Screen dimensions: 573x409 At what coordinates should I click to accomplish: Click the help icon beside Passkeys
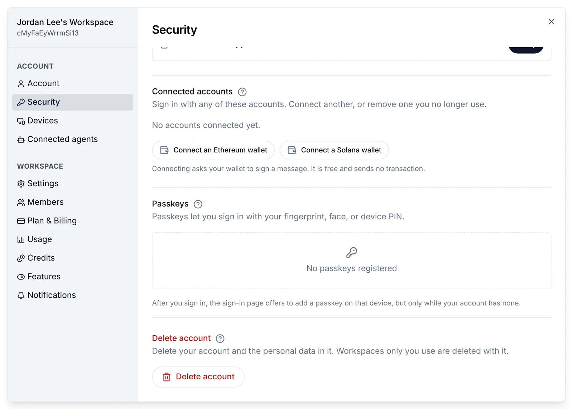[x=198, y=204]
